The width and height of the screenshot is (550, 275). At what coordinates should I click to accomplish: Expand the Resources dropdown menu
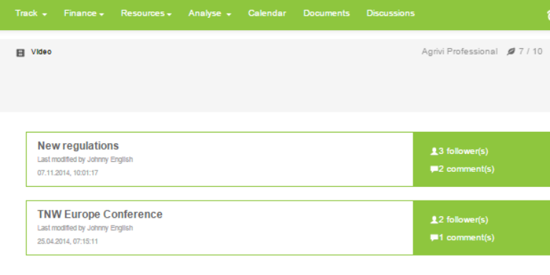click(146, 14)
